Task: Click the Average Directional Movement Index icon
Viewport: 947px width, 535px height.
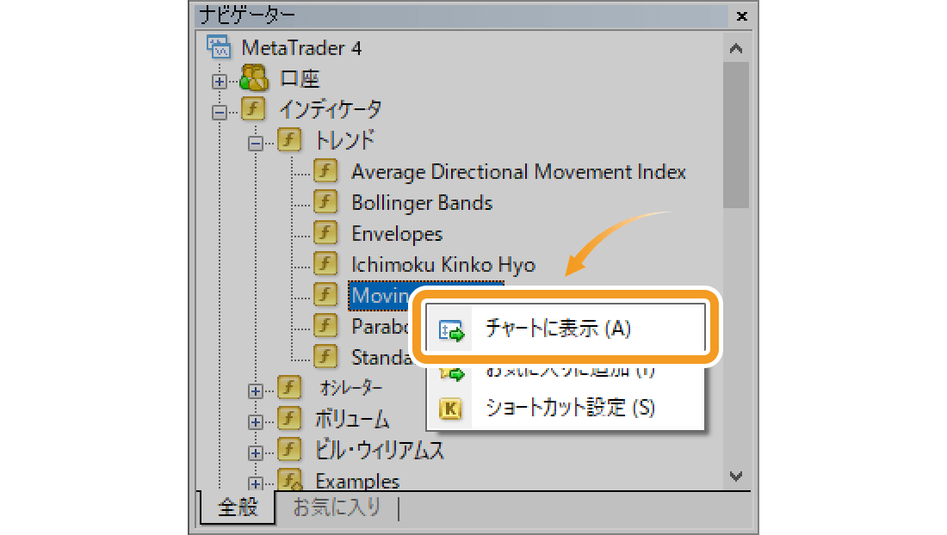Action: [x=325, y=170]
